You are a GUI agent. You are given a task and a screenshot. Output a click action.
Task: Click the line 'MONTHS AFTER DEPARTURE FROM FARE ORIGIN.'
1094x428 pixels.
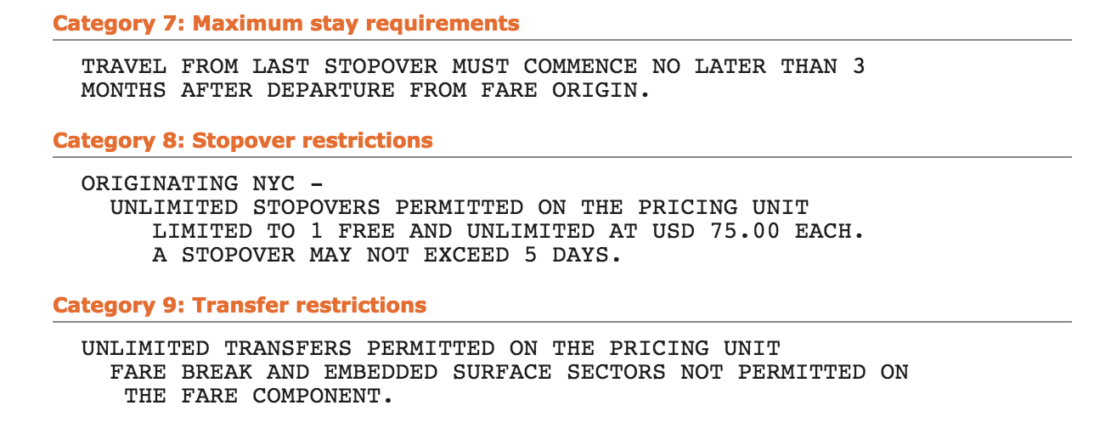(x=365, y=90)
